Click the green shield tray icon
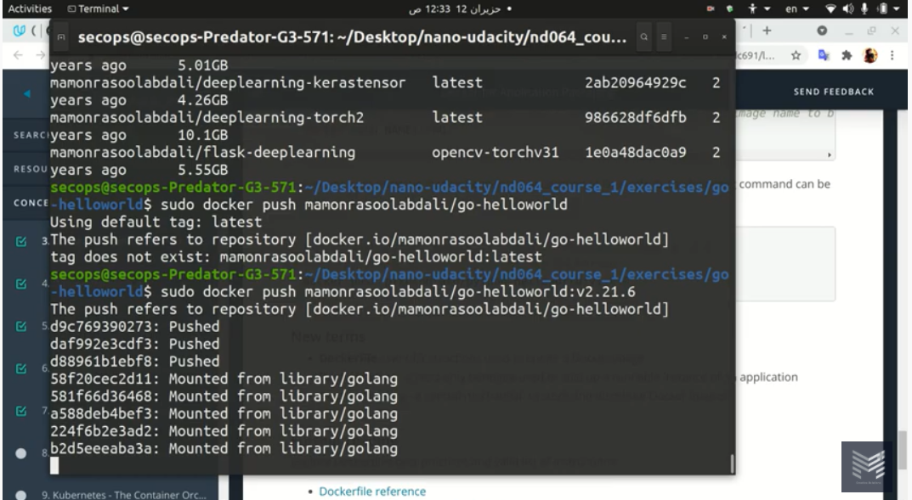Screen dimensions: 912x500 point(730,8)
